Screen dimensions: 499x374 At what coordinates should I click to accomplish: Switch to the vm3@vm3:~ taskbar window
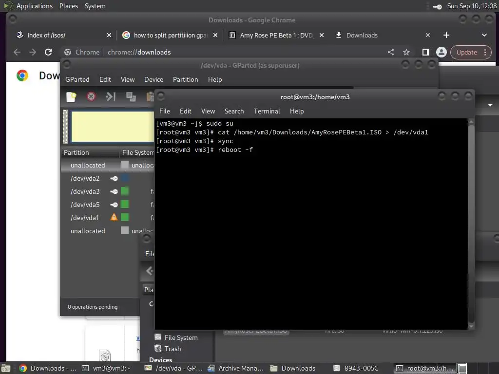point(106,368)
